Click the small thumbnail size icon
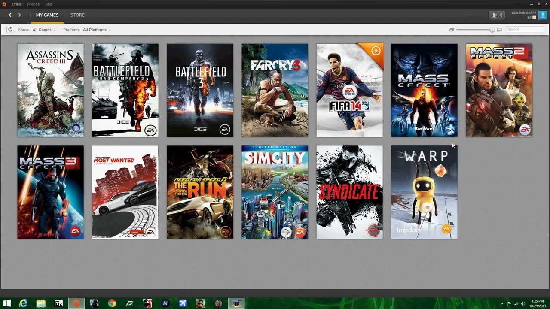 452,30
